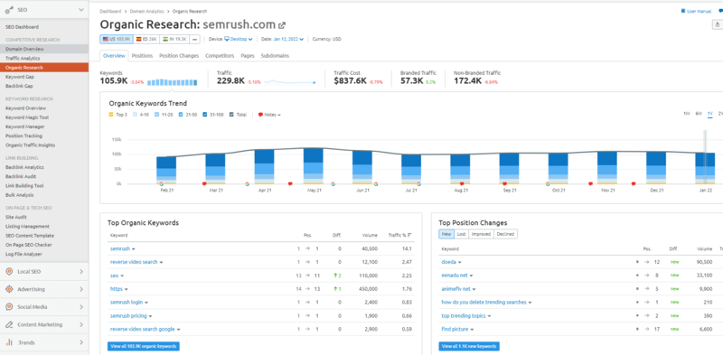Click the Google update marker near Oct 21
Viewport: 723px width, 355px height.
pos(548,183)
